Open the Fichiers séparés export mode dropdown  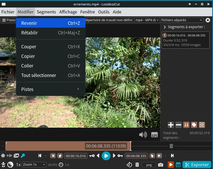[x=182, y=20]
